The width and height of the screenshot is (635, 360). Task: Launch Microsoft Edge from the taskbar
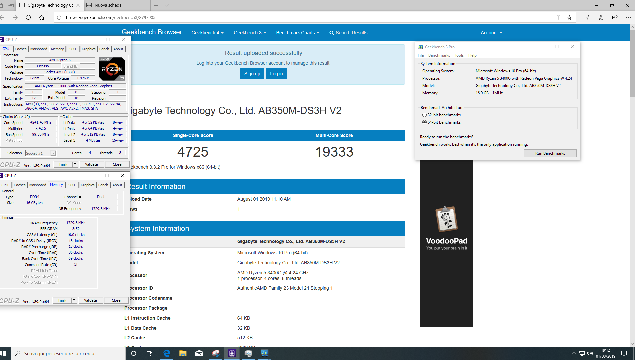coord(167,353)
